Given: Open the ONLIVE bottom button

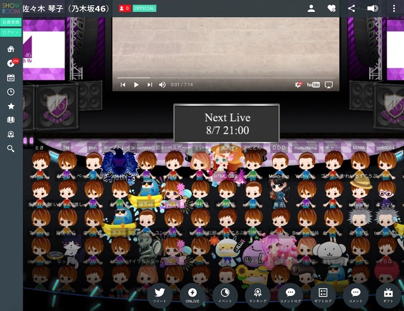Looking at the screenshot, I should point(192,295).
